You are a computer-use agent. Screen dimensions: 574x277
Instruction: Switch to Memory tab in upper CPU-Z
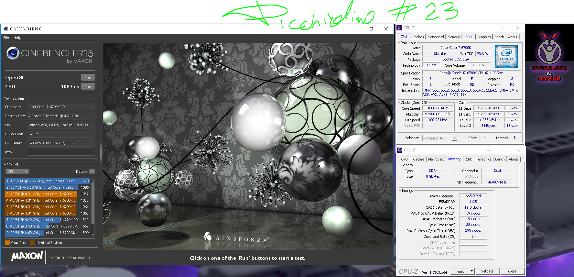pos(454,37)
